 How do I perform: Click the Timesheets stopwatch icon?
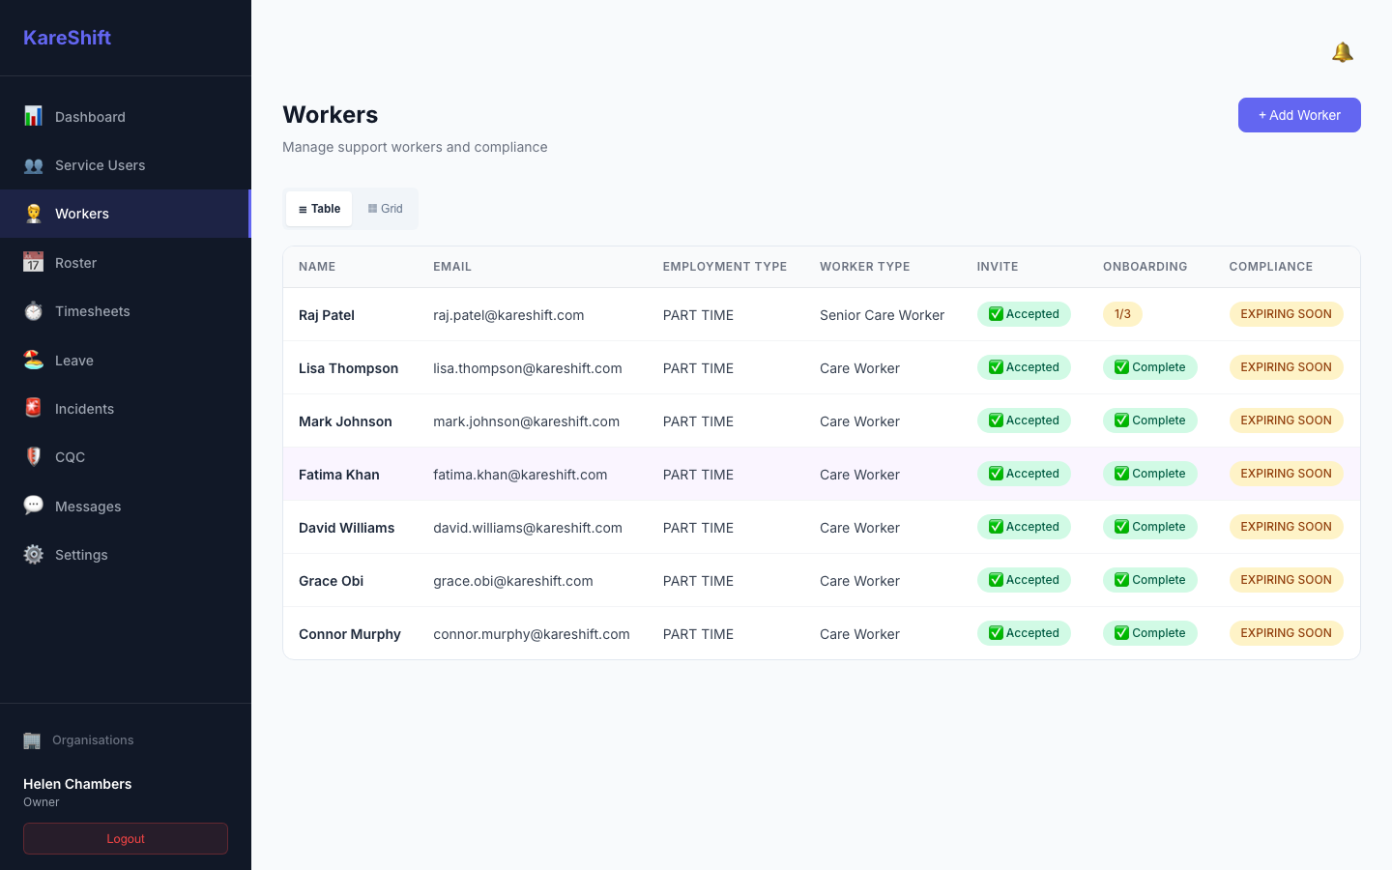[x=33, y=311]
